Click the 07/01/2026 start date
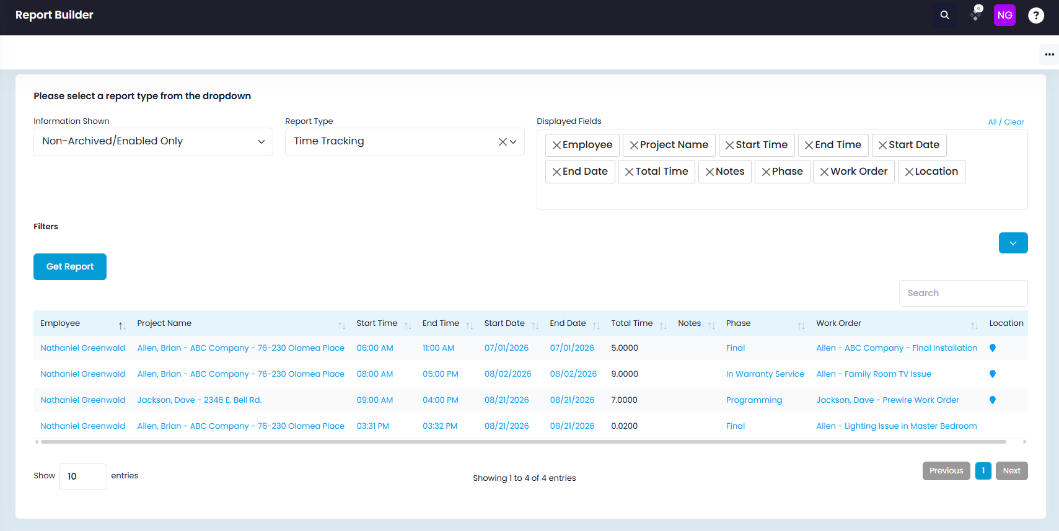The width and height of the screenshot is (1059, 531). 507,348
